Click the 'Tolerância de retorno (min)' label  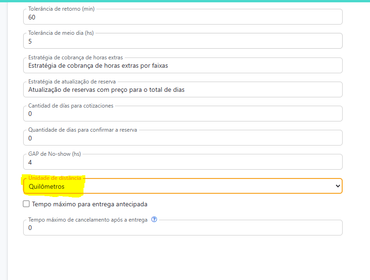pyautogui.click(x=61, y=9)
